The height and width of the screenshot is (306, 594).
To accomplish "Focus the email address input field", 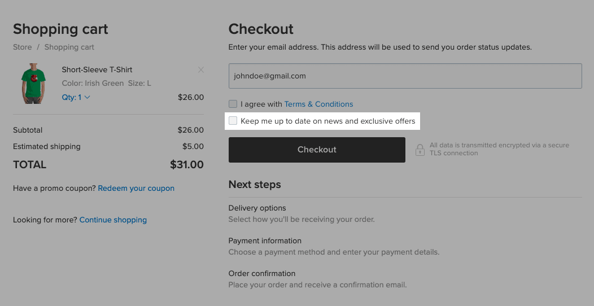I will click(405, 76).
